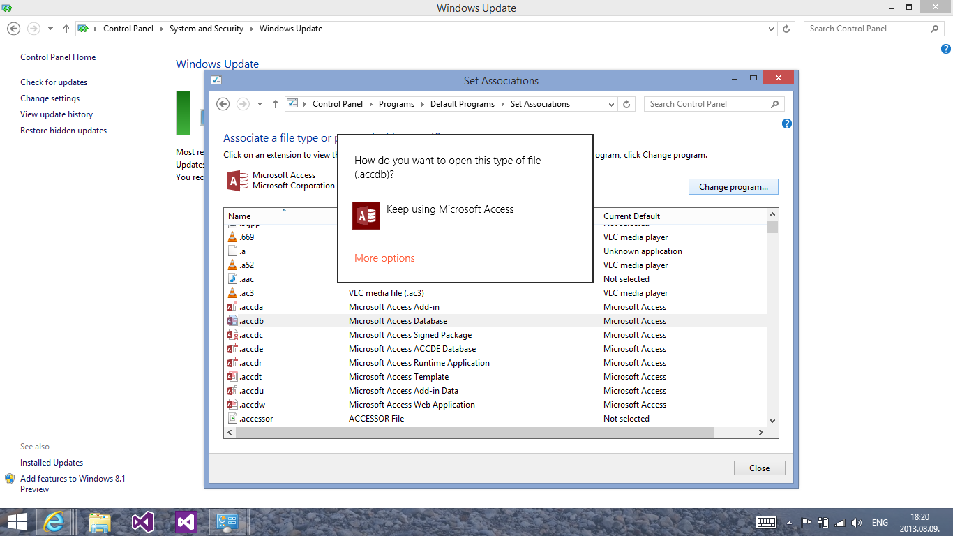Select the .accda Access icon

pos(232,307)
